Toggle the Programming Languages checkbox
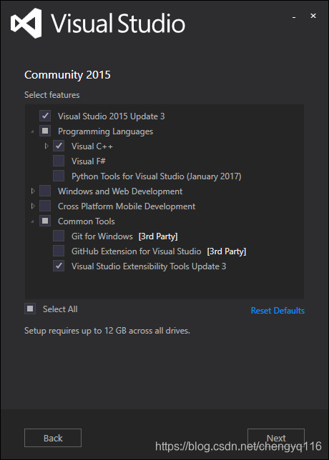 [45, 131]
